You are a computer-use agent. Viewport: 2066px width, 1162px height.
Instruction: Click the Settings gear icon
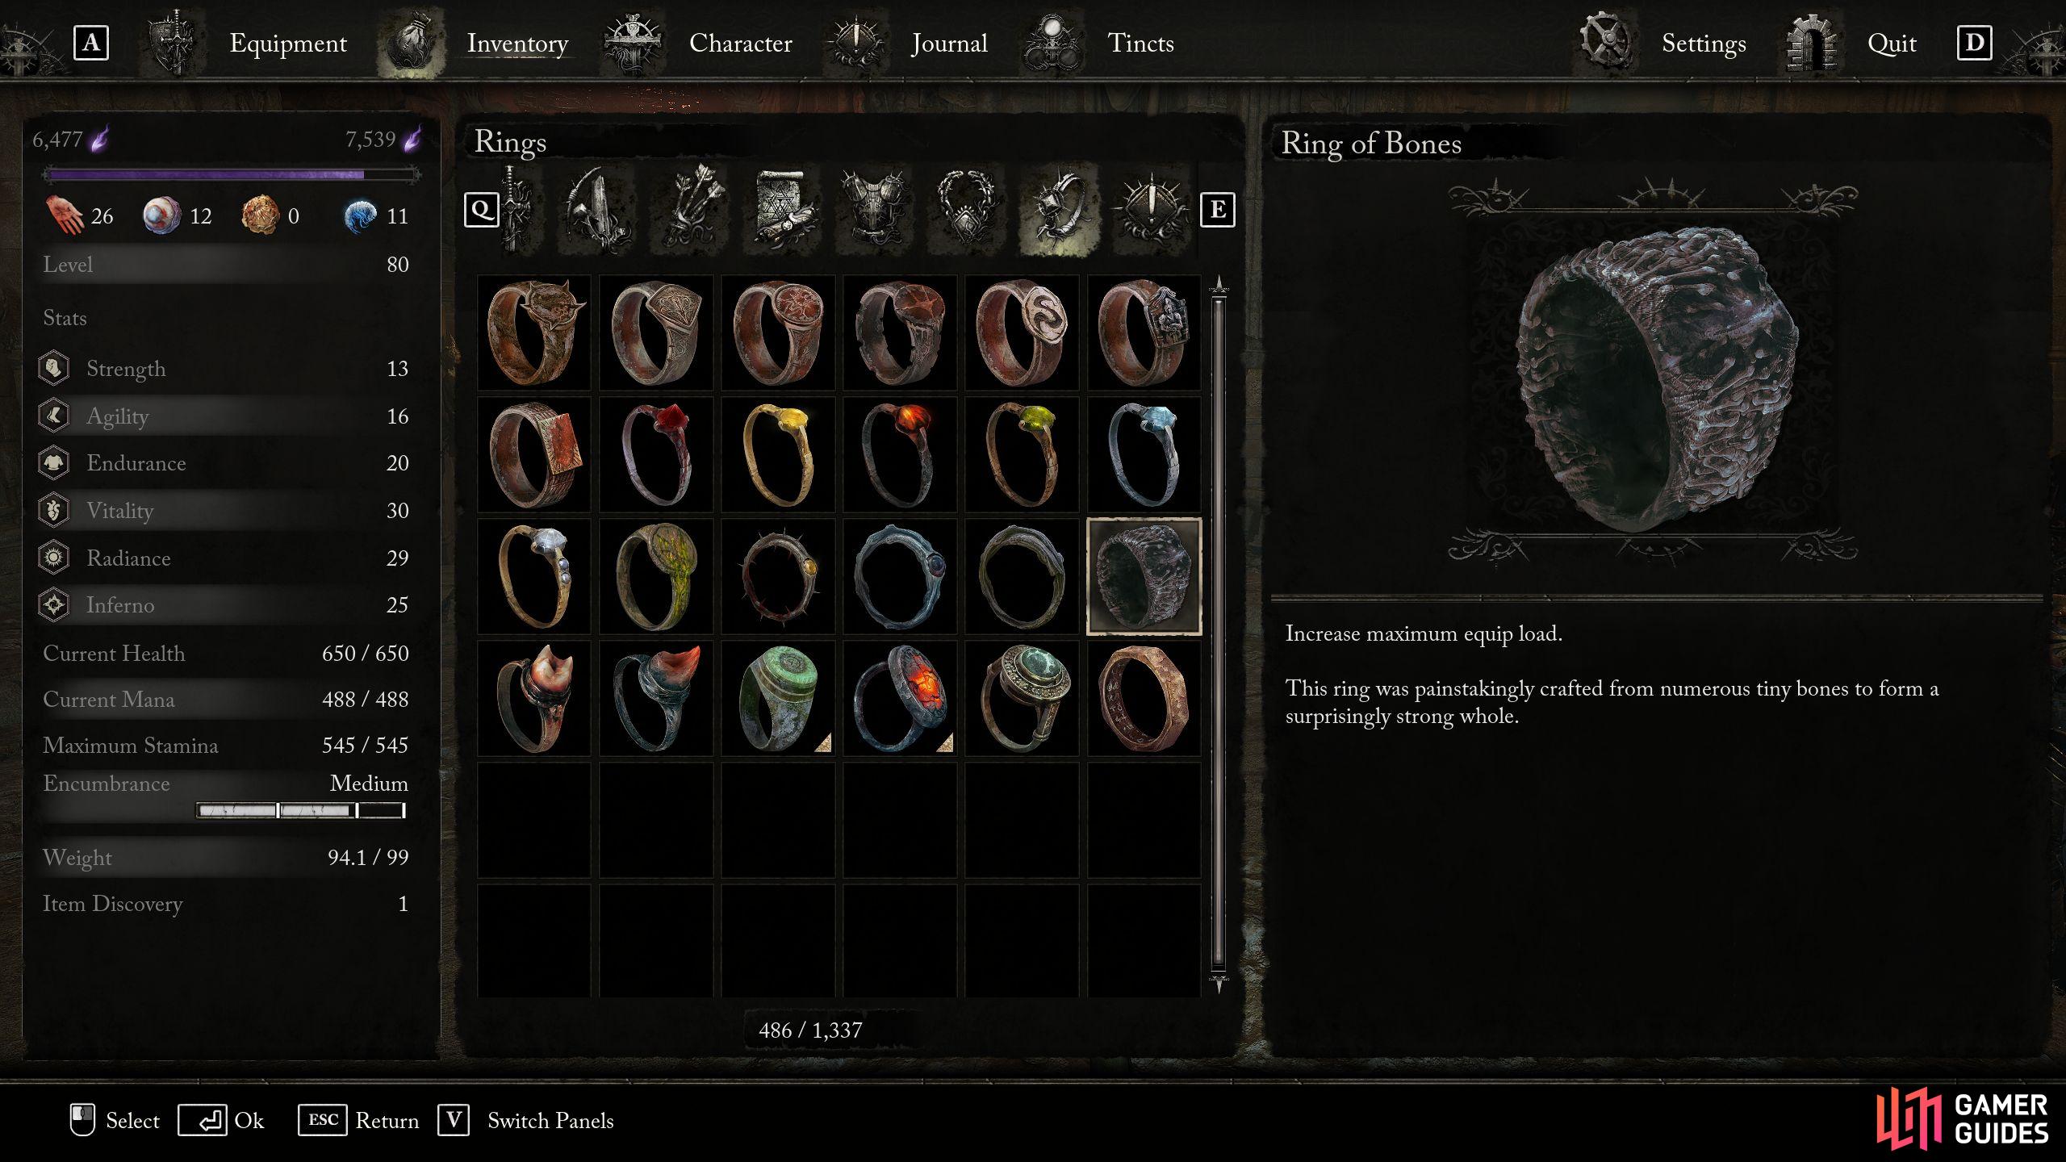pyautogui.click(x=1604, y=41)
